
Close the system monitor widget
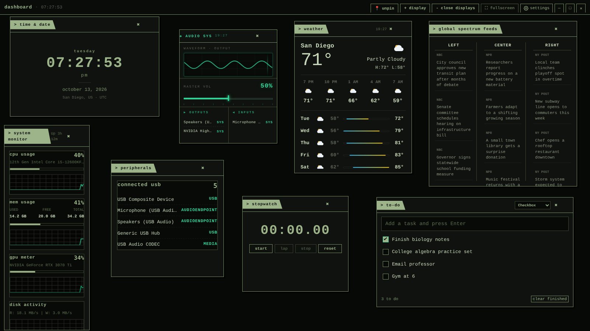[x=69, y=136]
